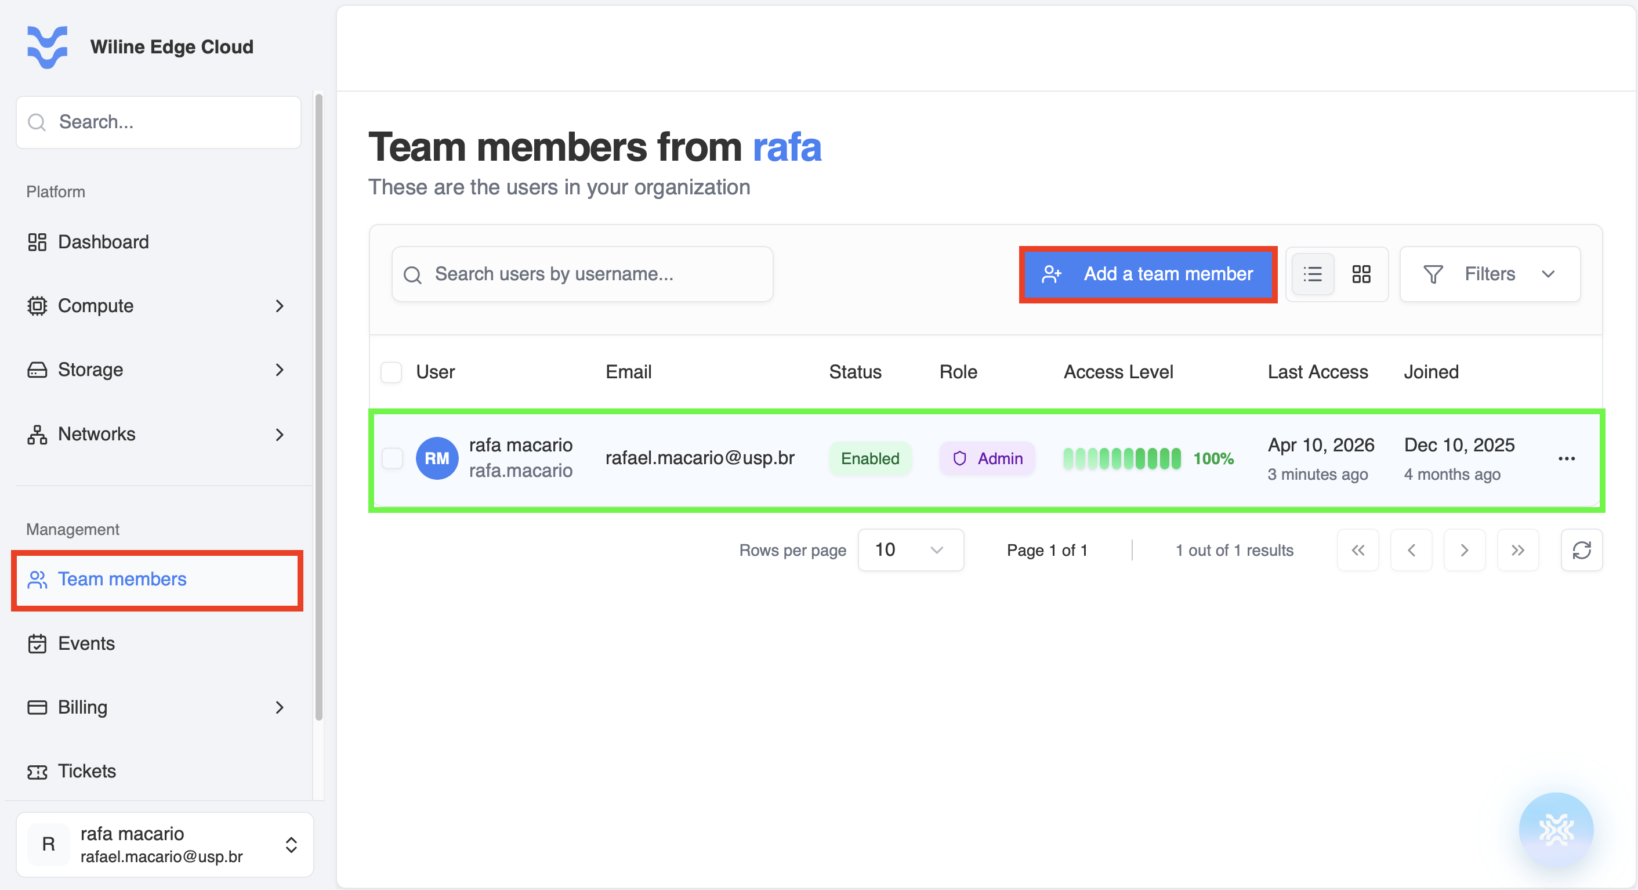Check the rafa macario row checkbox
Screen dimensions: 1638x890
click(392, 459)
